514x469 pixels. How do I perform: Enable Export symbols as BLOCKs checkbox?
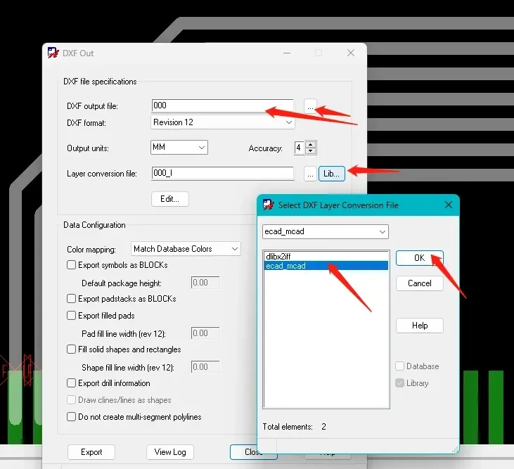[x=72, y=265]
